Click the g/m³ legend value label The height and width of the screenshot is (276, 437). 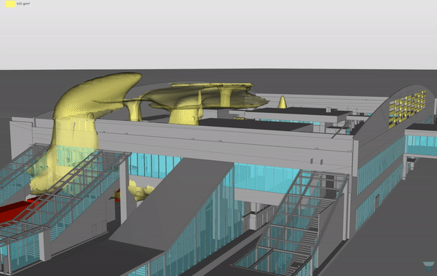pyautogui.click(x=23, y=4)
